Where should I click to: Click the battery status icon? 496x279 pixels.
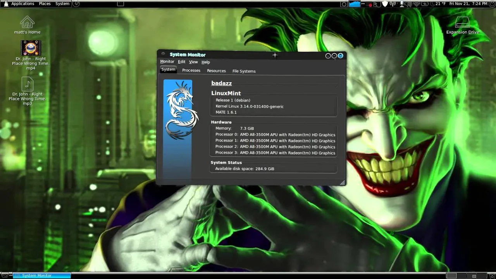[x=425, y=4]
